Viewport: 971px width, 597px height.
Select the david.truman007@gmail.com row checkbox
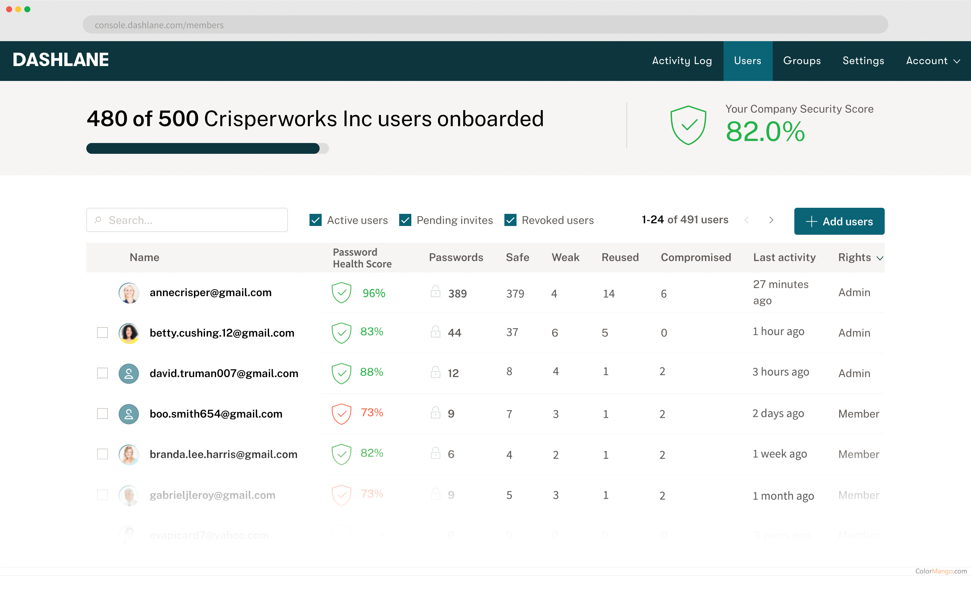[x=102, y=373]
